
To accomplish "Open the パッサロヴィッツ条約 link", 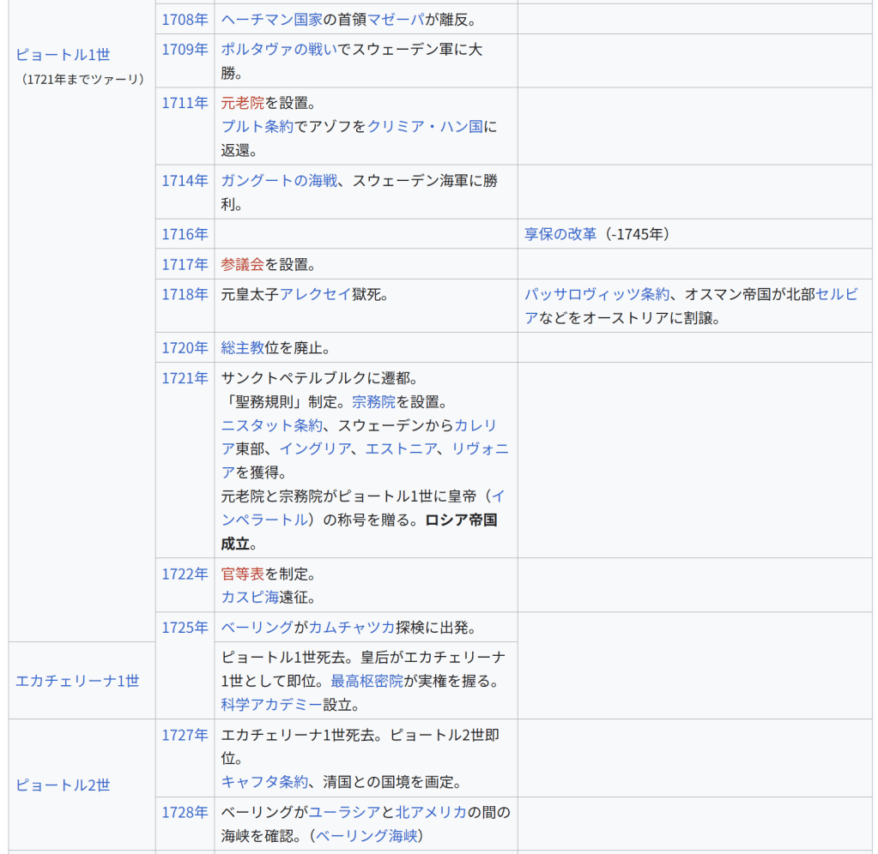I will pos(597,294).
